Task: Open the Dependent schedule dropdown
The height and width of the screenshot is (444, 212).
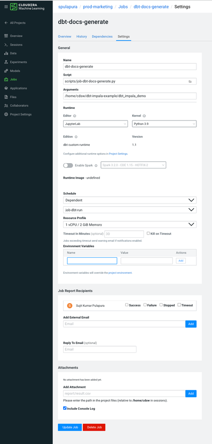Action: point(130,200)
